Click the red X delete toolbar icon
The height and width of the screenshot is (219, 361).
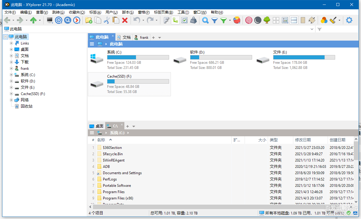(x=125, y=20)
